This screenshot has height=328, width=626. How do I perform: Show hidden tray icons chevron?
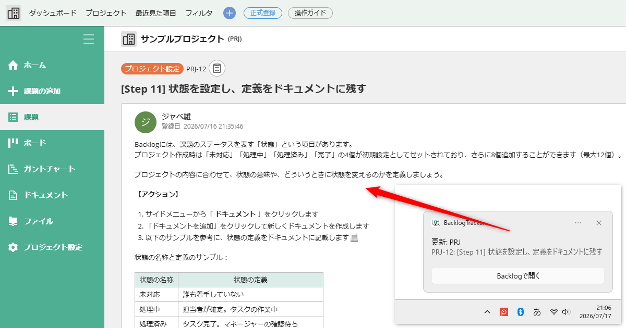(x=487, y=312)
